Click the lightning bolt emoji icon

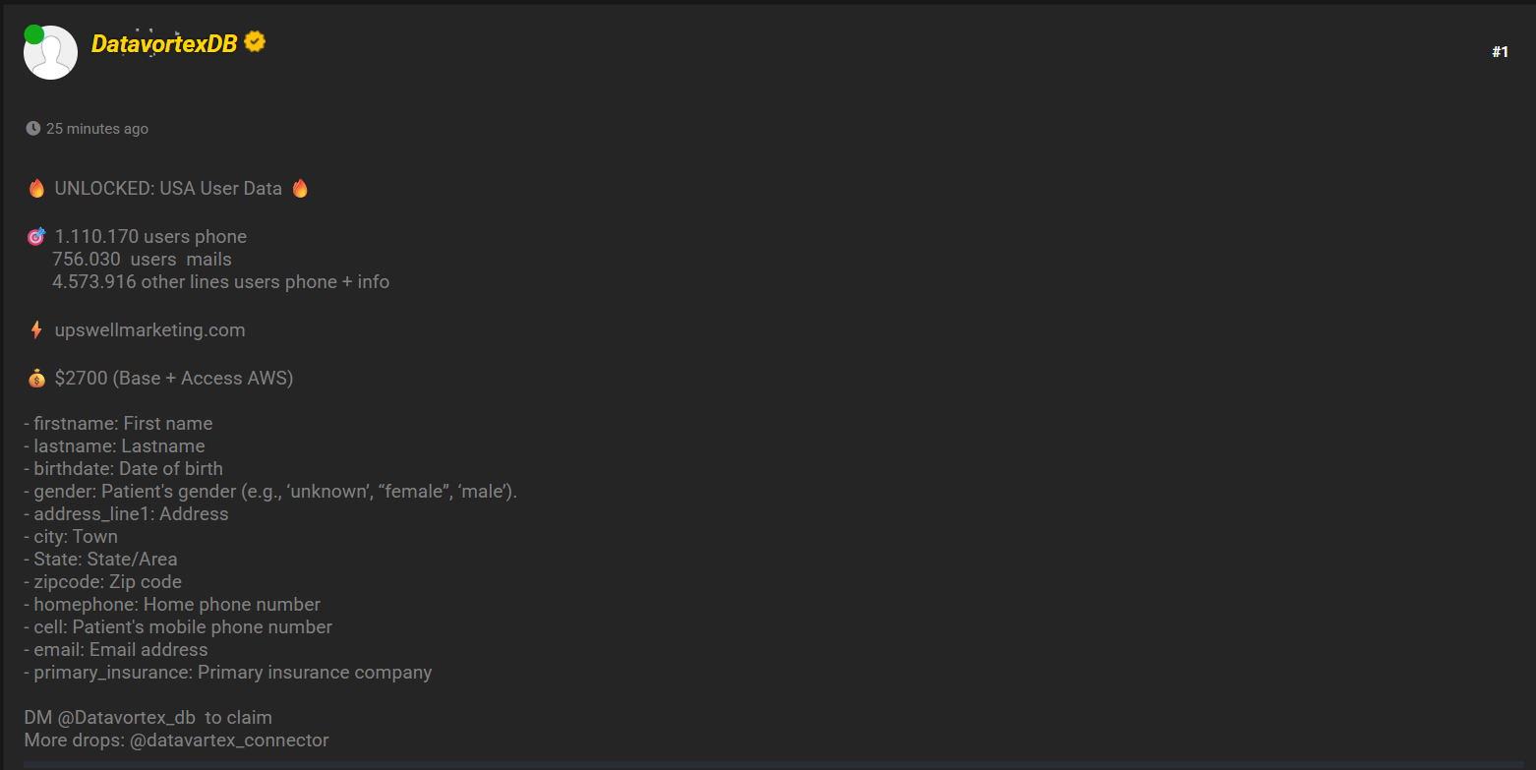pyautogui.click(x=36, y=330)
